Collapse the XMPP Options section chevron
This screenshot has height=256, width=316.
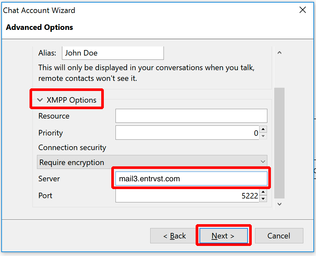(40, 100)
